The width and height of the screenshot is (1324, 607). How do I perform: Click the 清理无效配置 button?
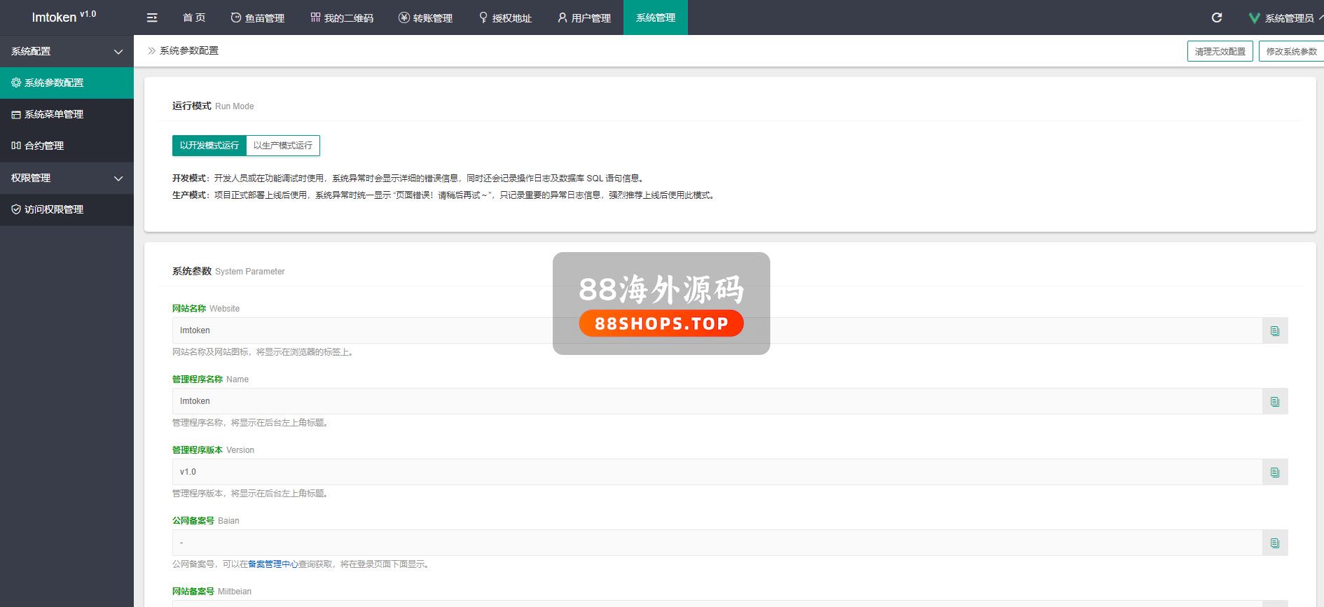[1220, 51]
